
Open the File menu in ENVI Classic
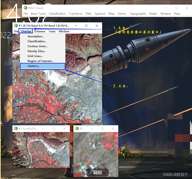26,13
